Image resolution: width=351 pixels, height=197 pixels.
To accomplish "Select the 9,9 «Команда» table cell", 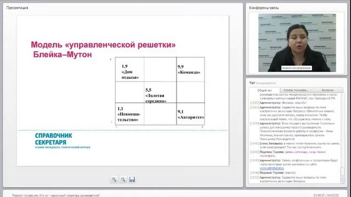I will click(190, 69).
